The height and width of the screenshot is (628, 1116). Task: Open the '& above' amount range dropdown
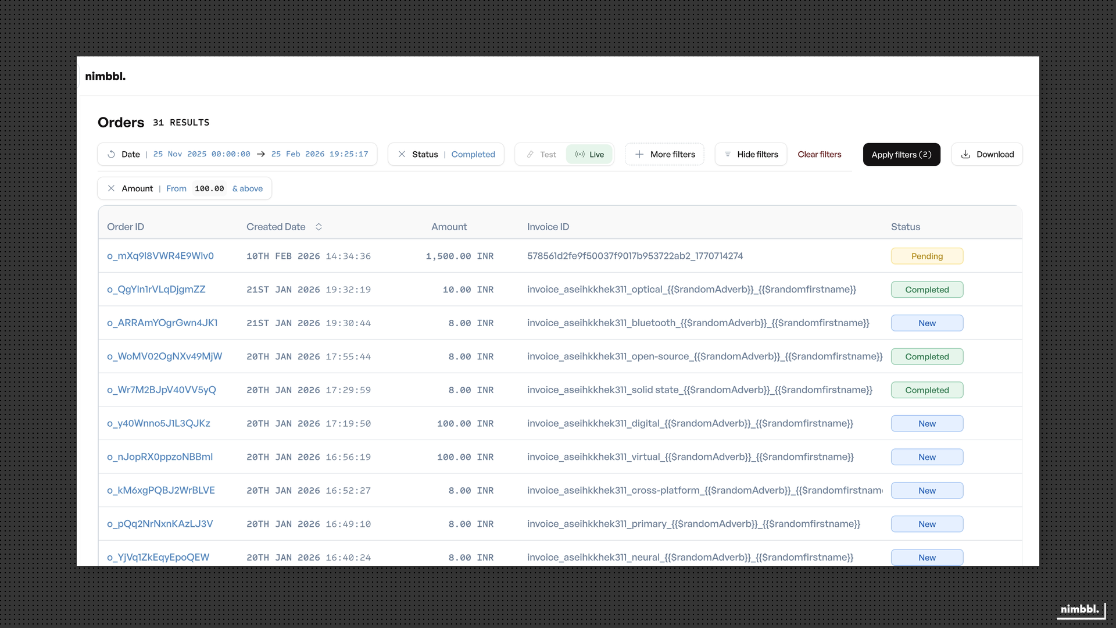pyautogui.click(x=248, y=188)
